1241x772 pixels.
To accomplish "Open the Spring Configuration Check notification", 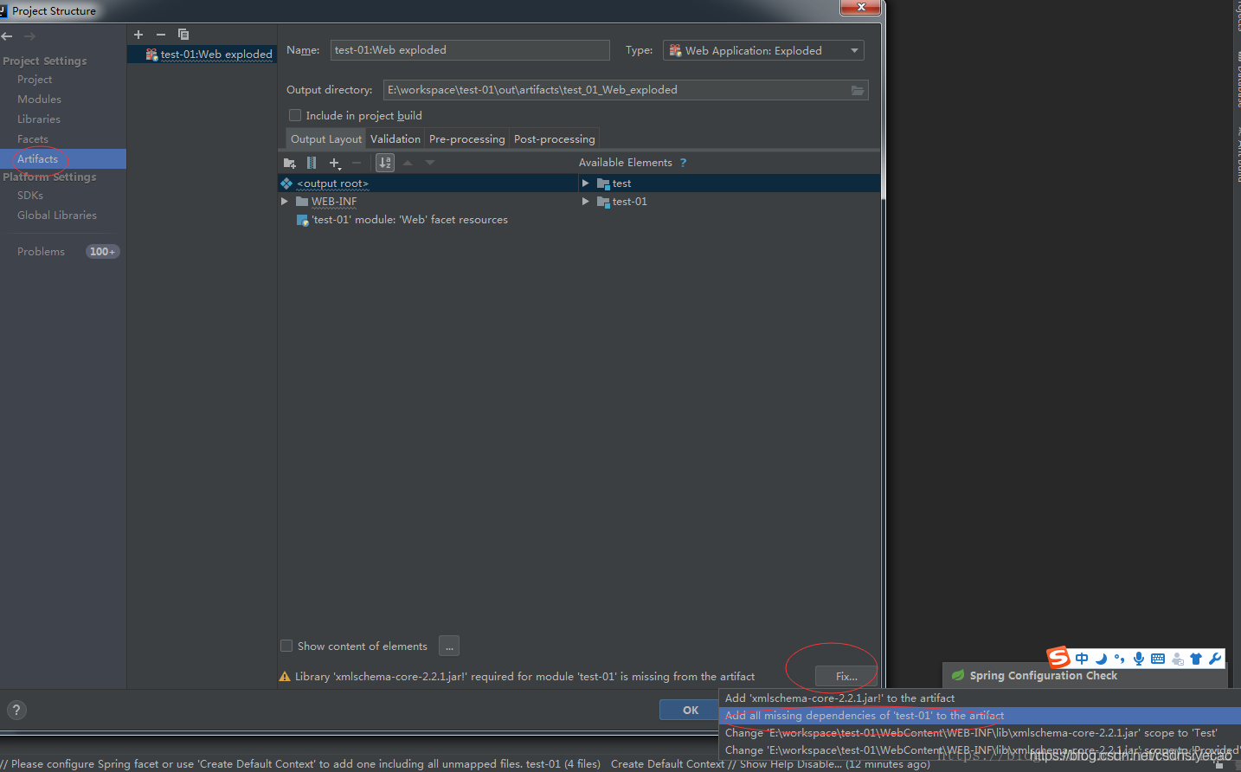I will pyautogui.click(x=1043, y=676).
